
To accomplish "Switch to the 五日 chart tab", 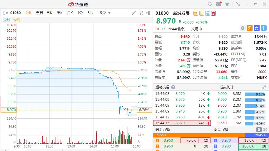I will [x=39, y=13].
